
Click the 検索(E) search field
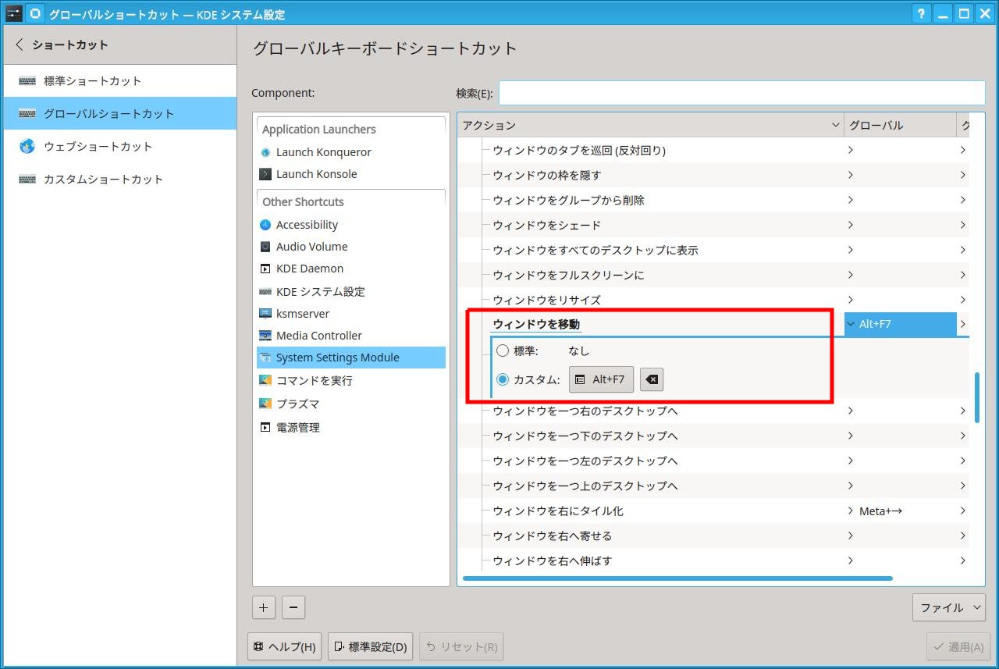pyautogui.click(x=741, y=93)
